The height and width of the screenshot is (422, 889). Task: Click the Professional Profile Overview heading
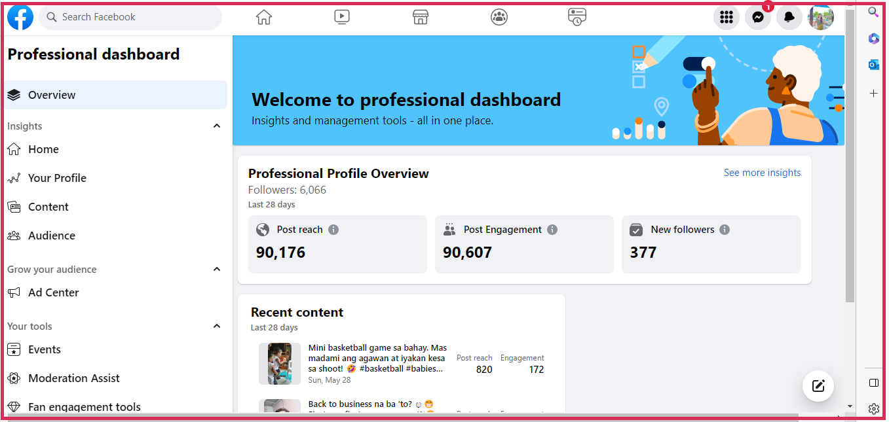click(x=339, y=173)
